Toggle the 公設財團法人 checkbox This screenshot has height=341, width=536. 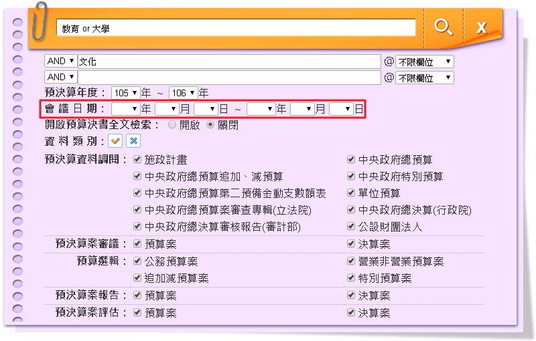click(351, 227)
